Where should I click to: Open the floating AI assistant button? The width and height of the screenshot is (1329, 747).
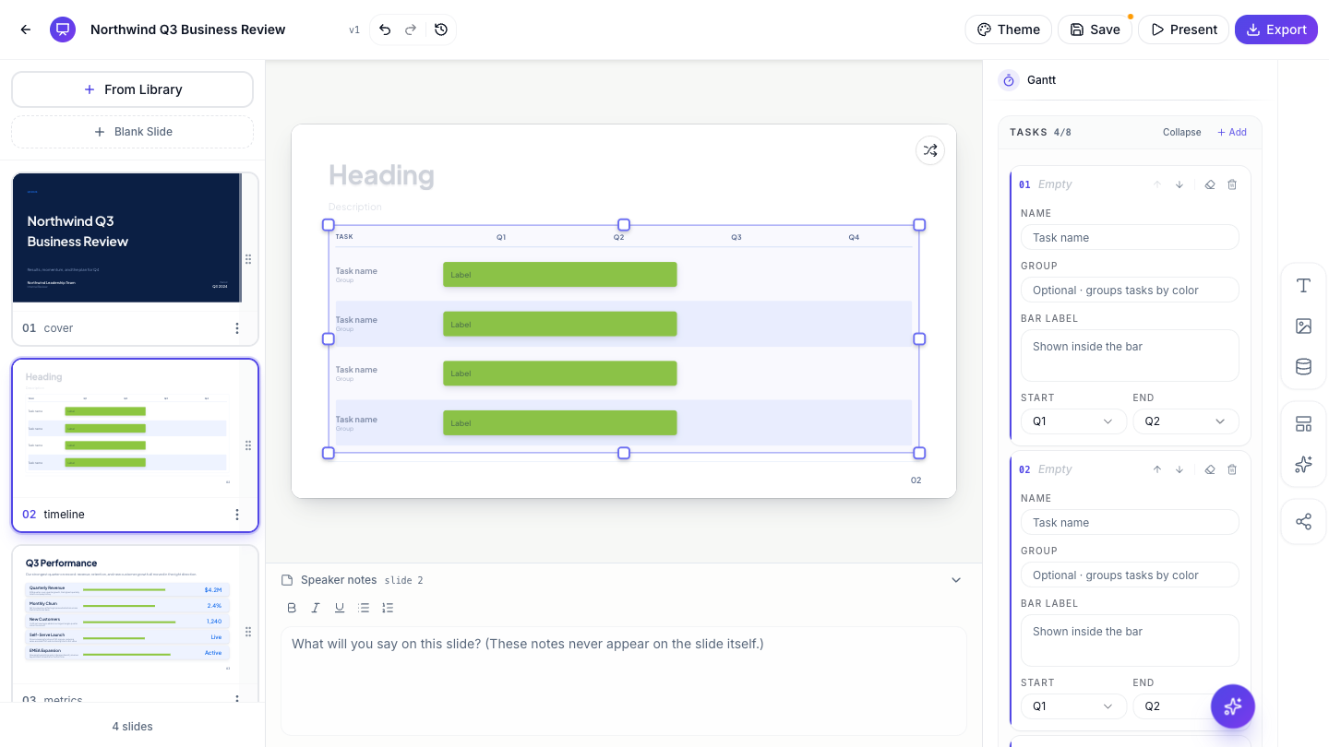[1233, 707]
